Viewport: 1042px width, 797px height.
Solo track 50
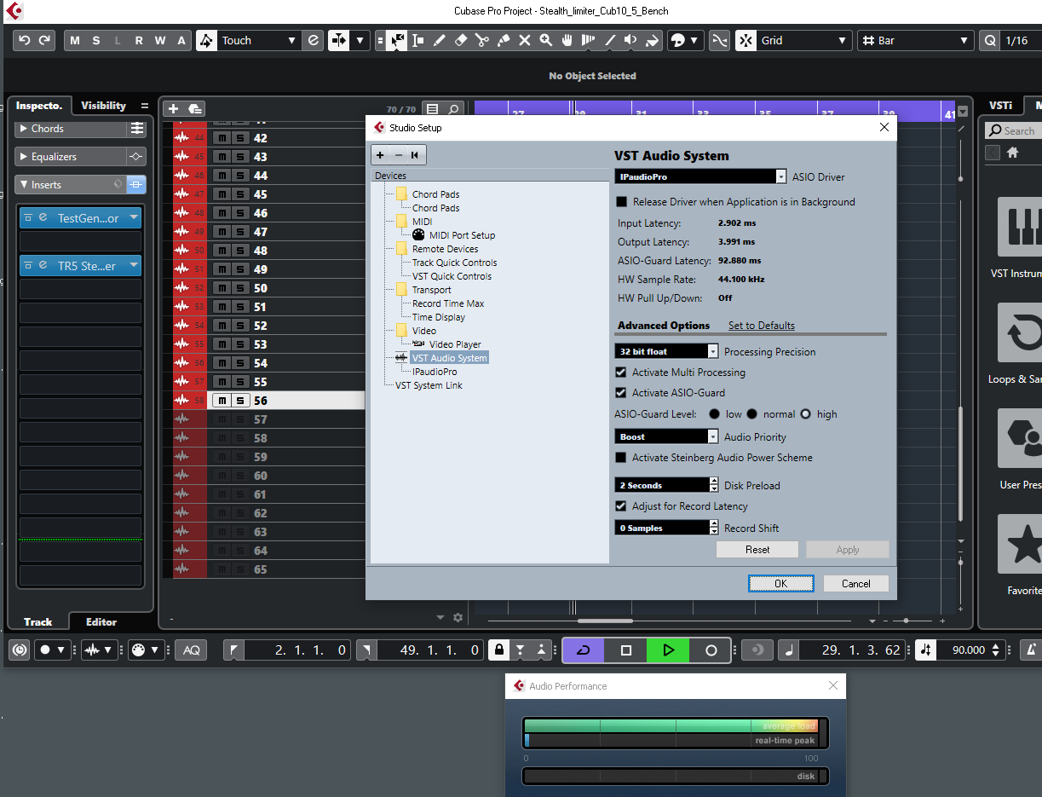click(x=240, y=288)
